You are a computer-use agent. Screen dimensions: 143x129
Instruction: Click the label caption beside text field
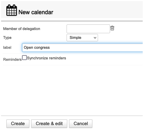(x=7, y=47)
